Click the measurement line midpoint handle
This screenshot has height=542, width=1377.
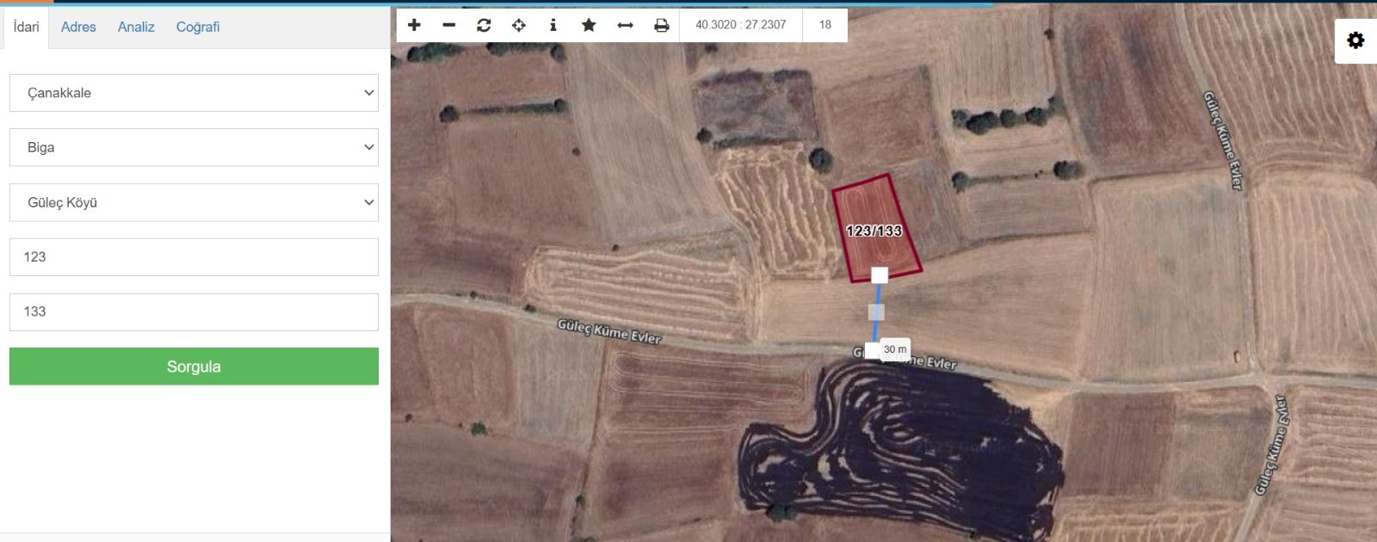(x=876, y=312)
